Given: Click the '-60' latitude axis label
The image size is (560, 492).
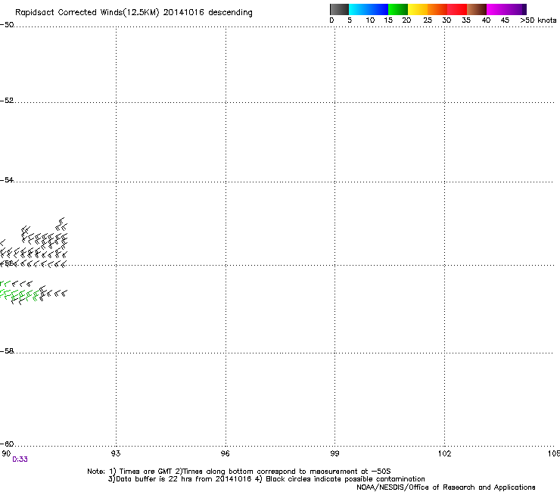Looking at the screenshot, I should [x=7, y=444].
